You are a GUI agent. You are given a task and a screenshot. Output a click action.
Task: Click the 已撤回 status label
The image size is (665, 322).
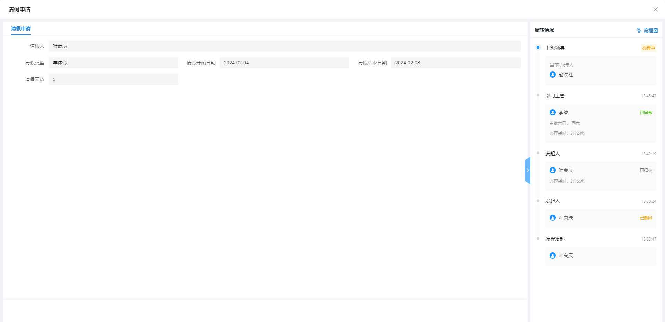click(646, 218)
